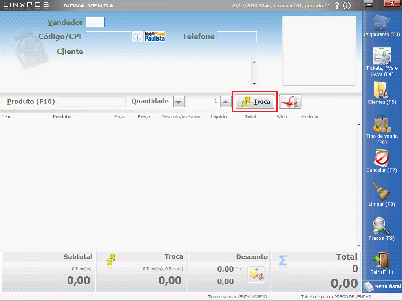Click item list scrollbar up arrow
This screenshot has height=301, width=402.
(359, 124)
